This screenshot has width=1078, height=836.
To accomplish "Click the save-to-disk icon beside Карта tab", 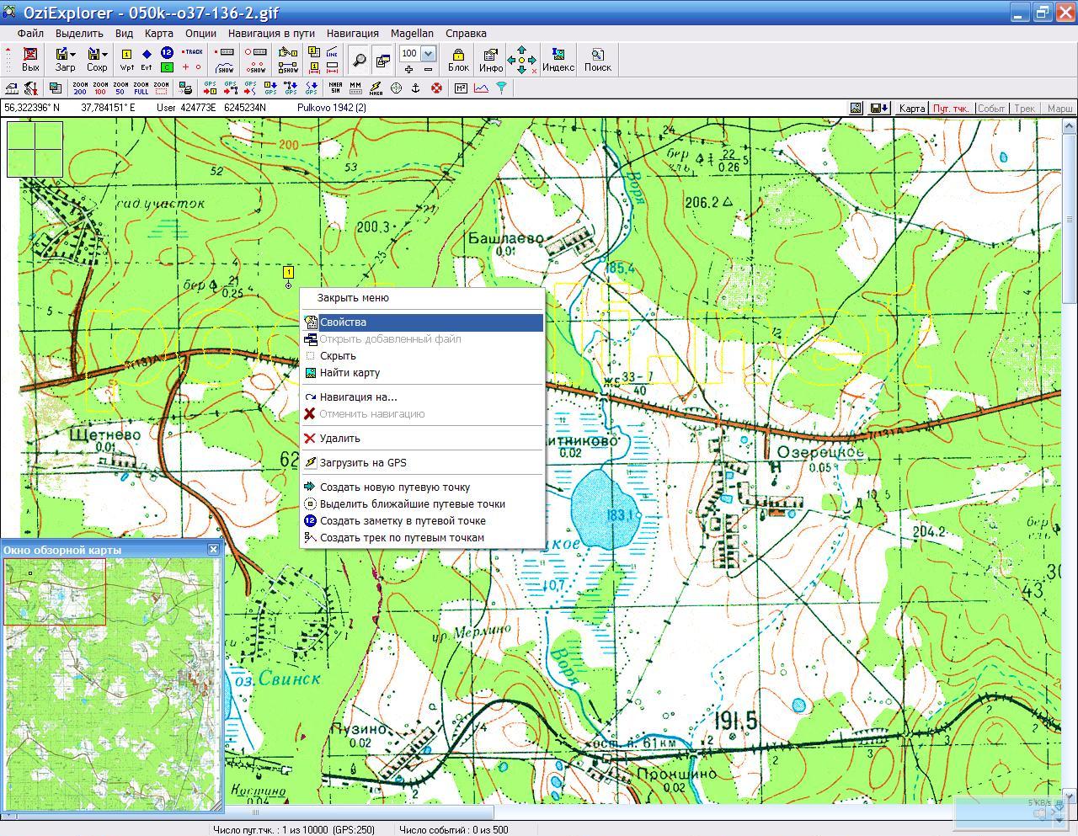I will point(879,108).
